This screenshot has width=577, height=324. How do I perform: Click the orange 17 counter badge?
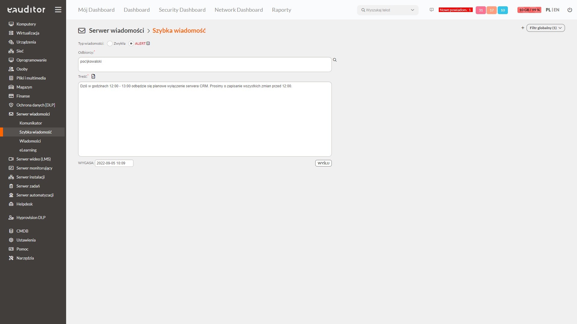(492, 10)
